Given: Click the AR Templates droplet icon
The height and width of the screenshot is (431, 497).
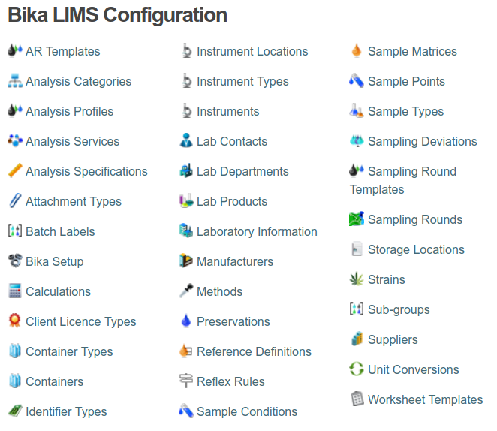Looking at the screenshot, I should pos(14,51).
